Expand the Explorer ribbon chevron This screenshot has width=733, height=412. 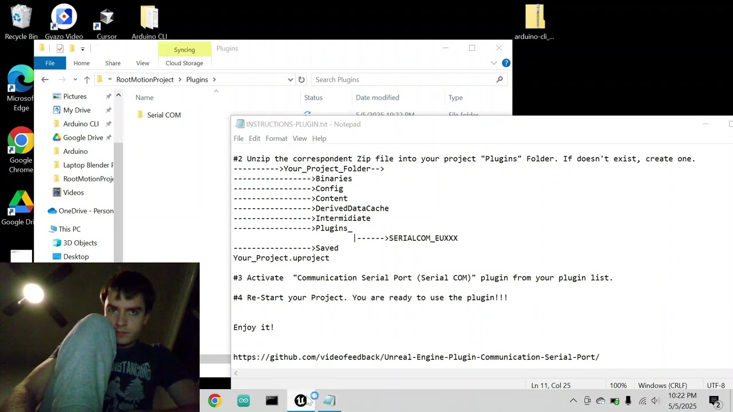(x=494, y=63)
